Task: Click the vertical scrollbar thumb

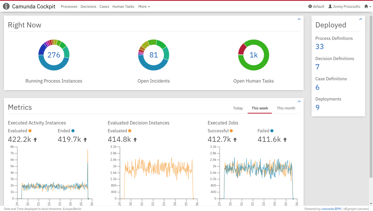Action: [x=371, y=97]
